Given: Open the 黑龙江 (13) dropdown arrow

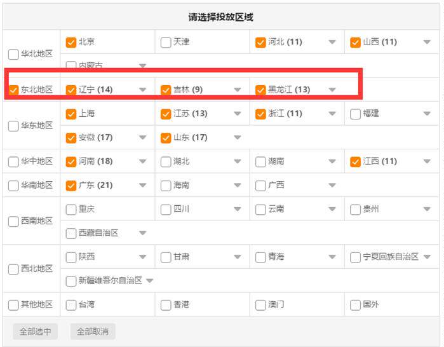Looking at the screenshot, I should tap(332, 90).
